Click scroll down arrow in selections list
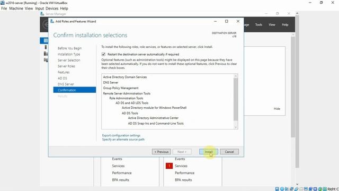The image size is (339, 191). pos(236,127)
